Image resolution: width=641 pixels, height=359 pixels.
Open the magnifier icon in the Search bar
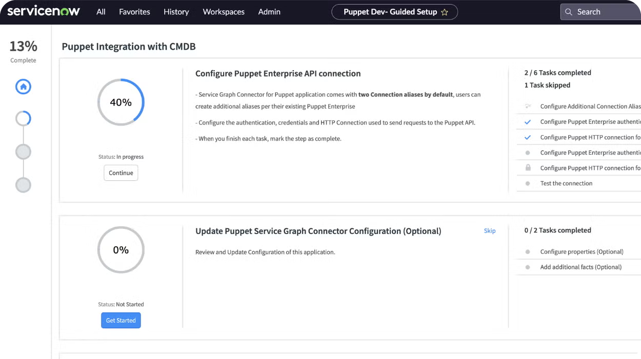pos(569,11)
